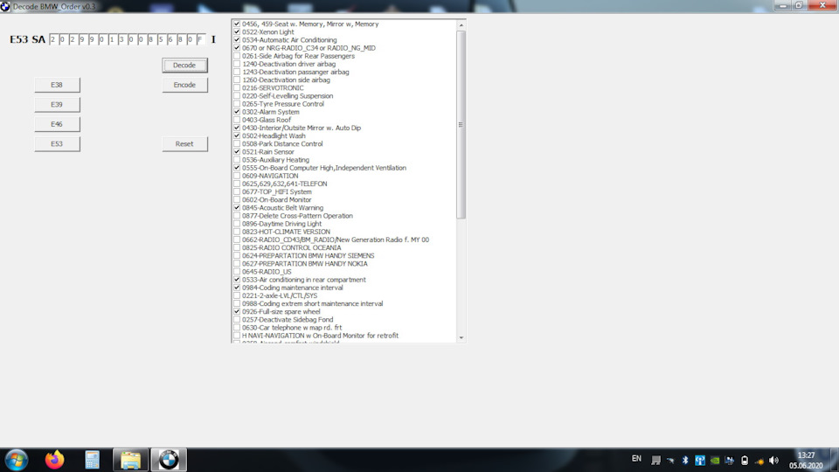Click the gray monitor tray icon
Image resolution: width=839 pixels, height=472 pixels.
(x=655, y=461)
